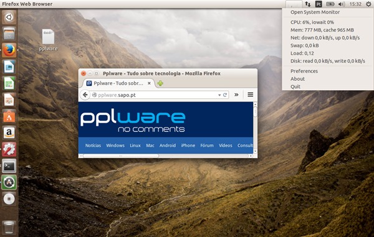The image size is (374, 237).
Task: Select the Pplware - Tudo sobr... tab
Action: click(x=118, y=83)
